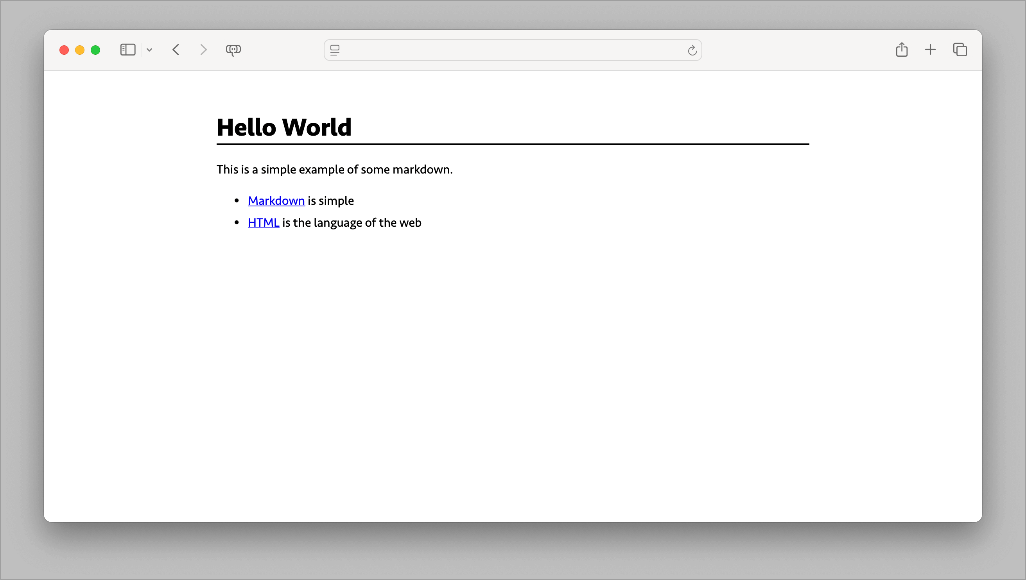Go back to the previous page
Image resolution: width=1026 pixels, height=580 pixels.
(x=175, y=49)
